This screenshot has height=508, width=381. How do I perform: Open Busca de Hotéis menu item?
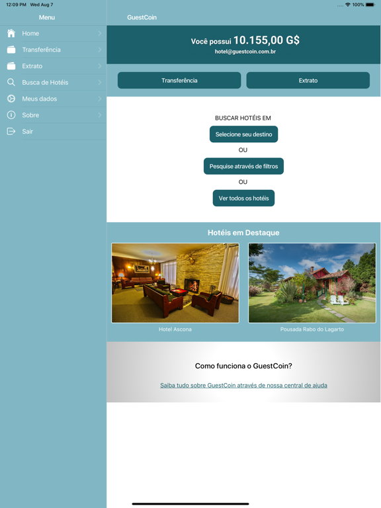pyautogui.click(x=53, y=82)
